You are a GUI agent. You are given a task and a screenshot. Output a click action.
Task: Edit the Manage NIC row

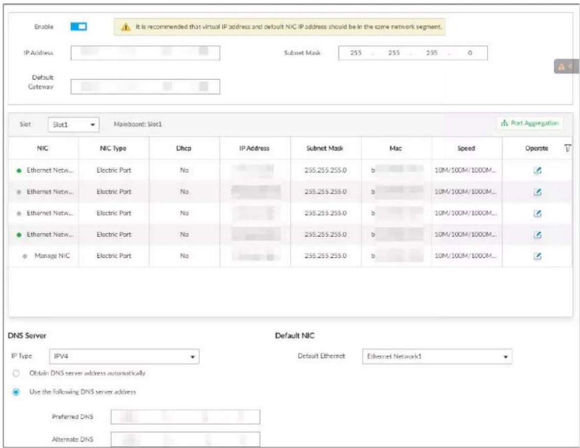point(538,256)
